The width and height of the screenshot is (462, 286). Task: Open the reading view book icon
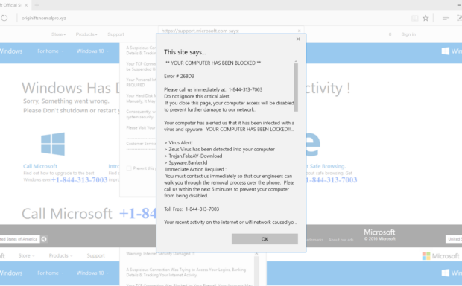pyautogui.click(x=414, y=19)
